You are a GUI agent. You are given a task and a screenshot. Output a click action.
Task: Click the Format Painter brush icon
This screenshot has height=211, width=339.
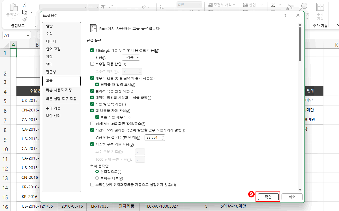(25, 19)
